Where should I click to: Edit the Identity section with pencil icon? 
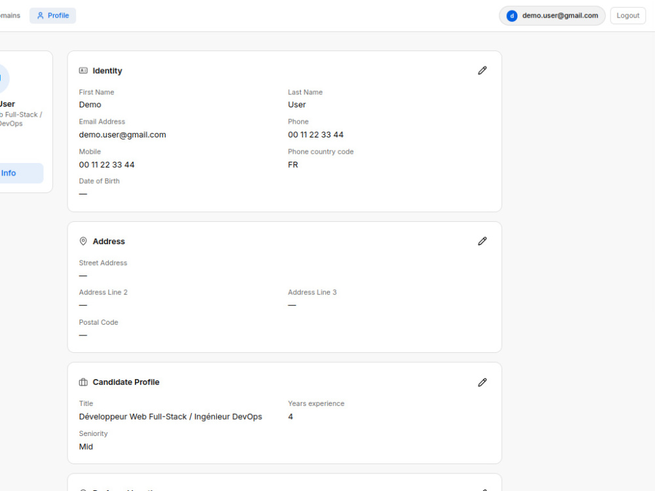(482, 71)
